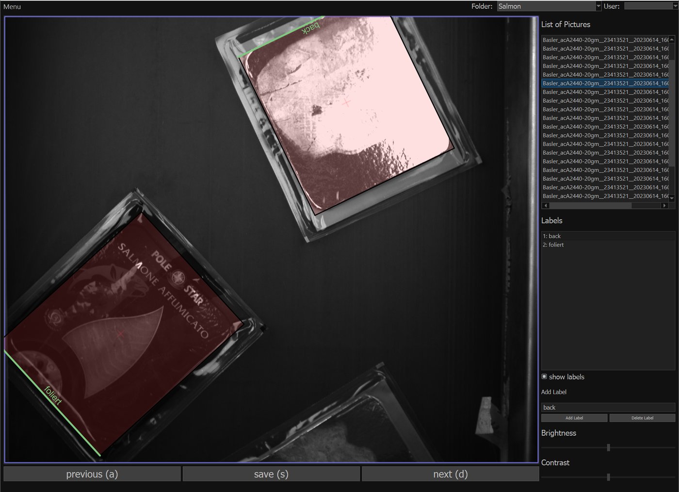The image size is (679, 492).
Task: Click the Delete Label button
Action: click(x=642, y=418)
